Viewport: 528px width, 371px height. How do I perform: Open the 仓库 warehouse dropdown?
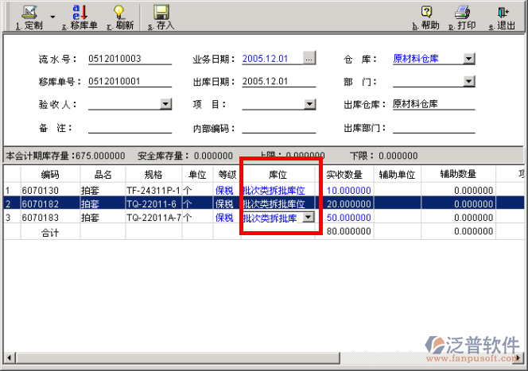(x=468, y=58)
